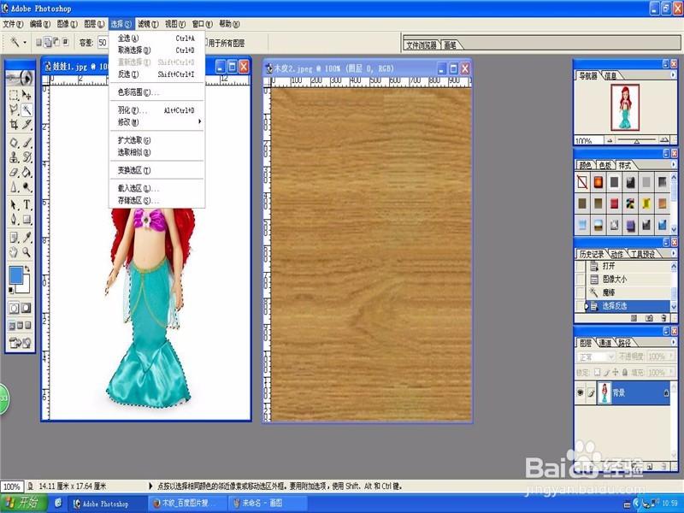Click Navigator zoom slider handle

[x=637, y=141]
